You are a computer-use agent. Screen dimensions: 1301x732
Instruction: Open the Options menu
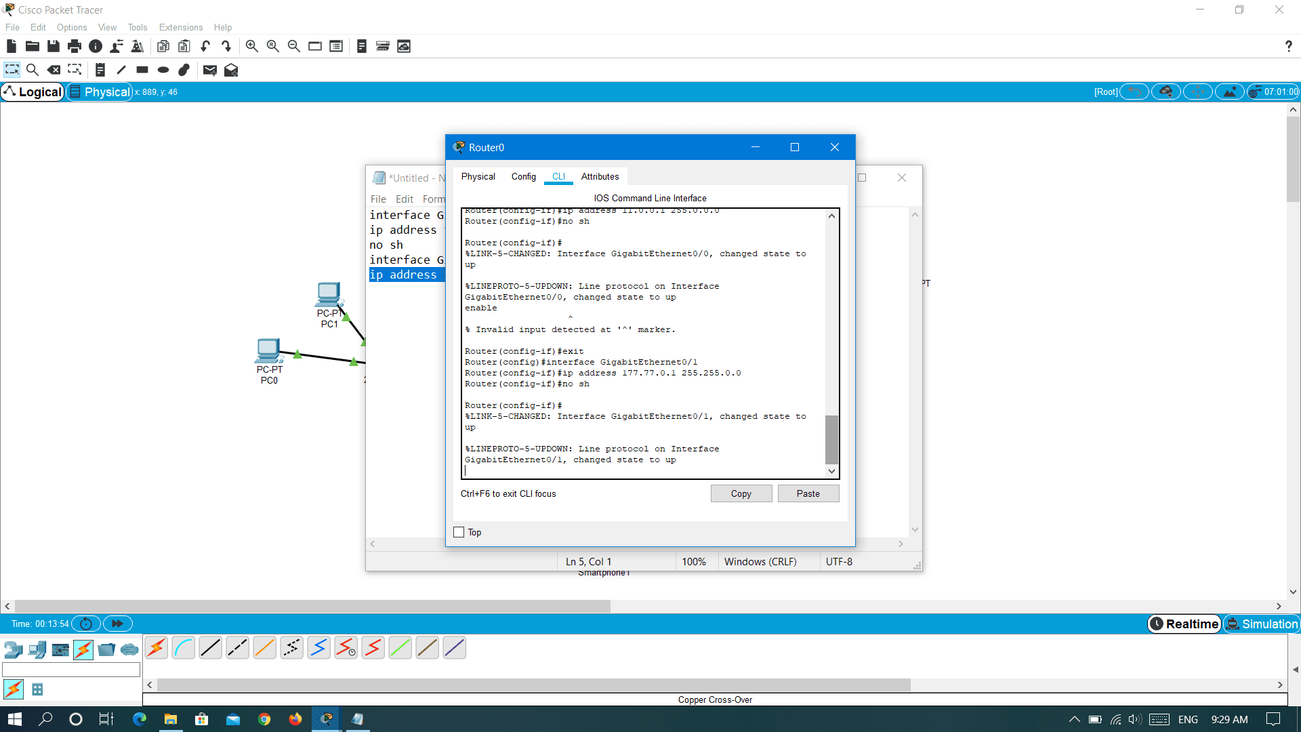tap(72, 27)
